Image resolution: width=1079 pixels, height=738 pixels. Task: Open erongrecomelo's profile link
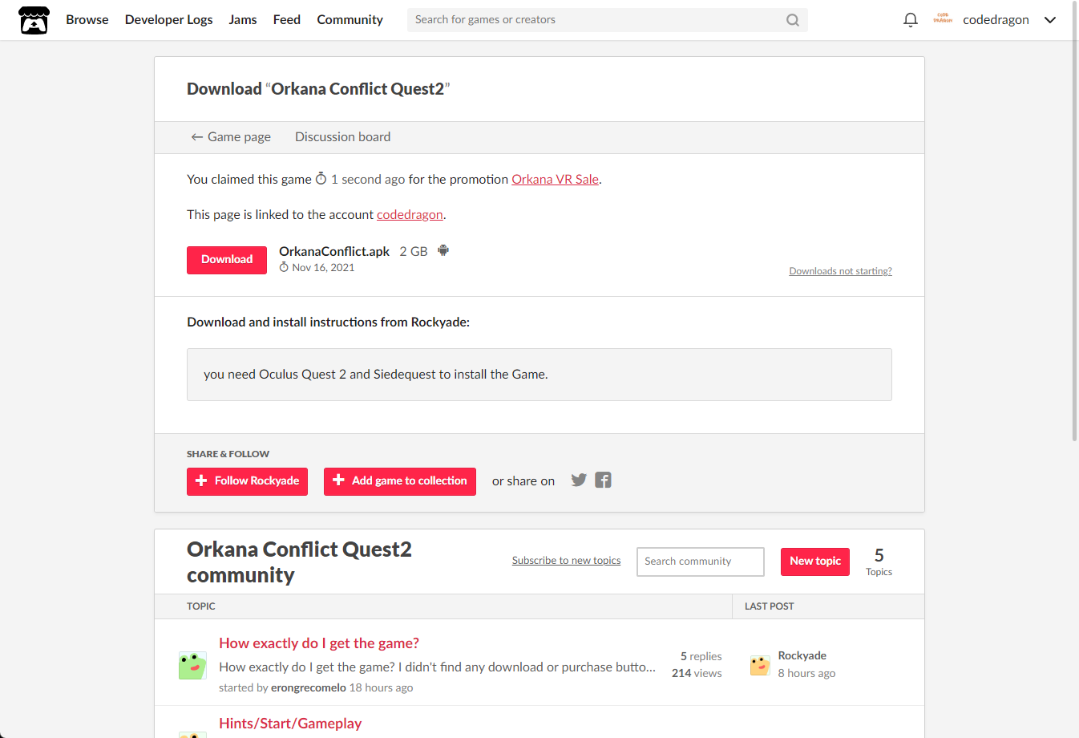pyautogui.click(x=309, y=687)
